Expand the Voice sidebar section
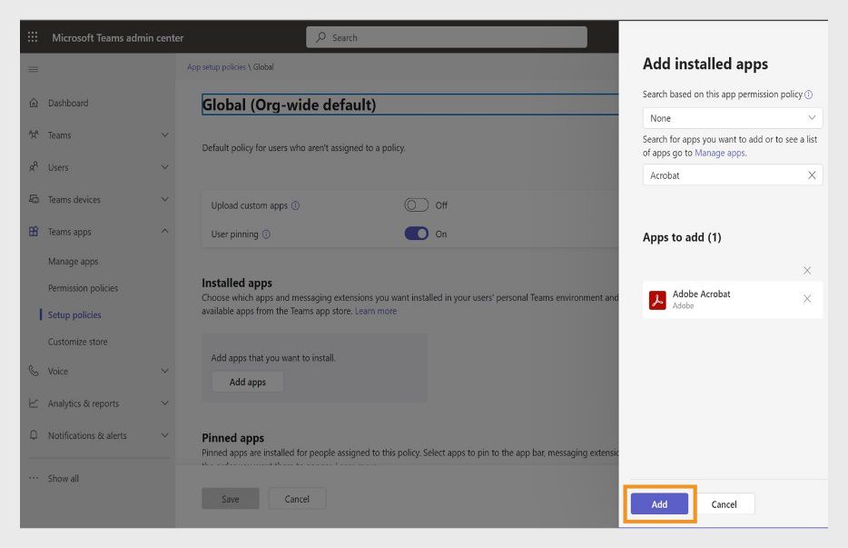The image size is (848, 548). click(x=165, y=371)
